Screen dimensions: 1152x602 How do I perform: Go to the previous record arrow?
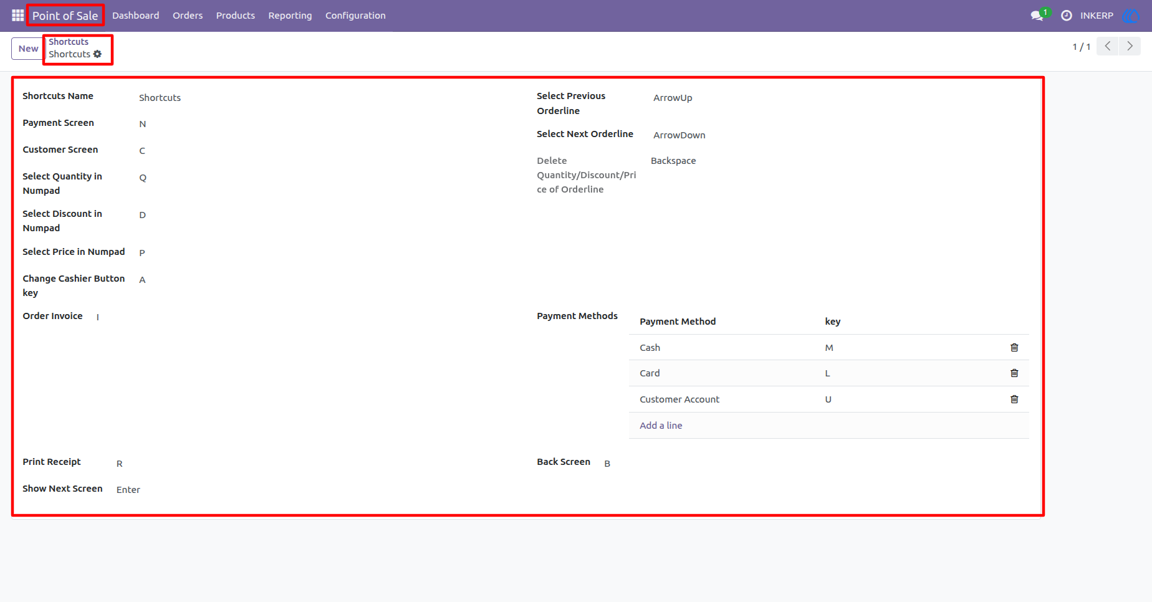tap(1108, 46)
